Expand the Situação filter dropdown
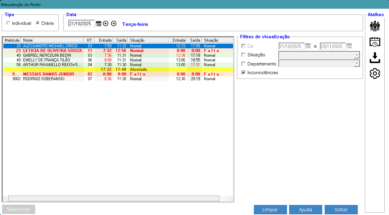 (357, 55)
